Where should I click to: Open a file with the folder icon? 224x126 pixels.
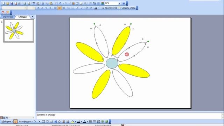tap(8, 3)
